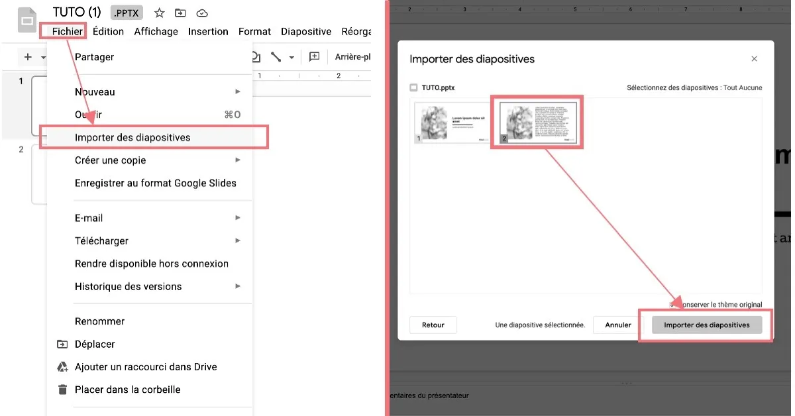Open new slide layout dropdown arrow
Image resolution: width=795 pixels, height=416 pixels.
[43, 58]
